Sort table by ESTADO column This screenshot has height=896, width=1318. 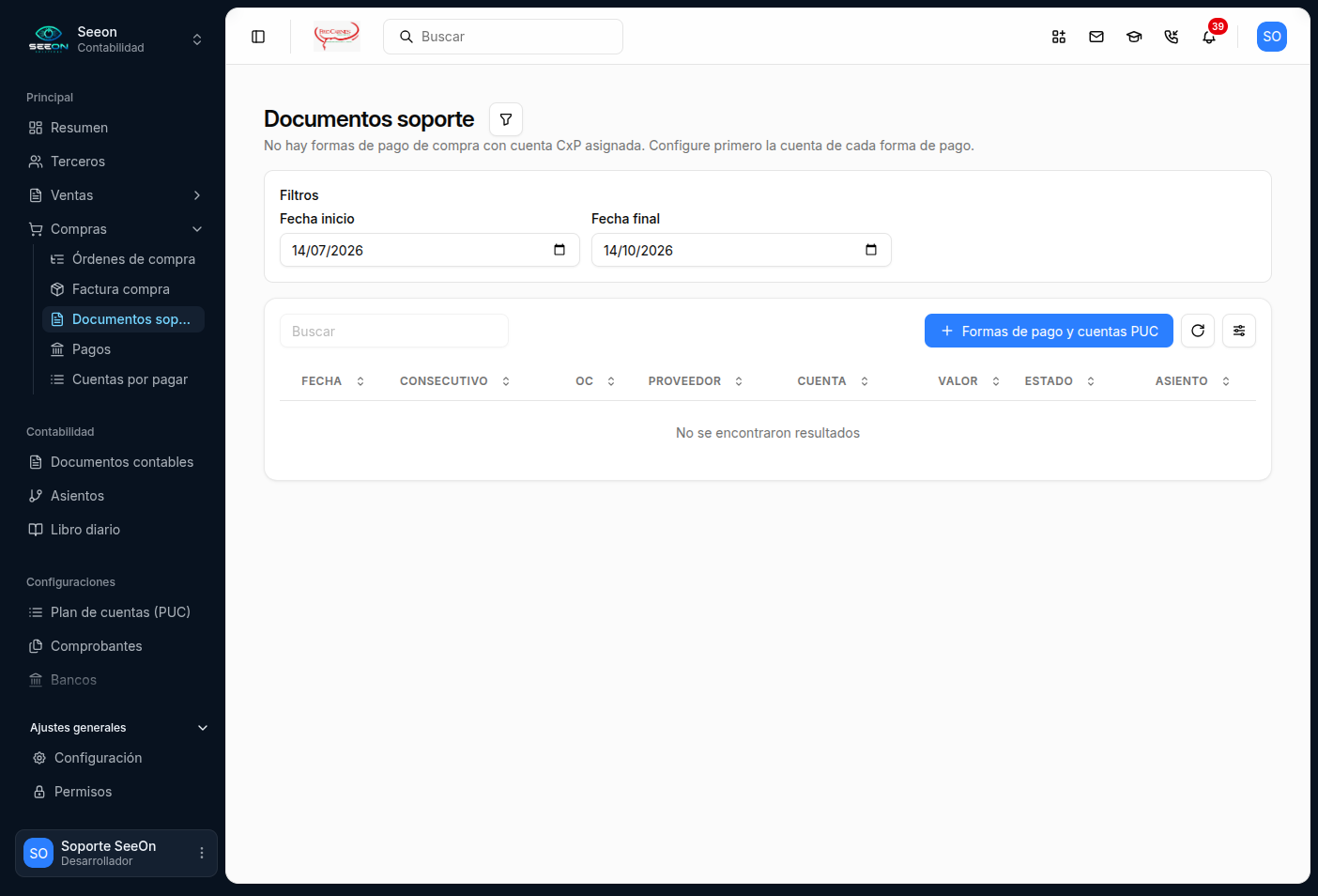pyautogui.click(x=1060, y=381)
